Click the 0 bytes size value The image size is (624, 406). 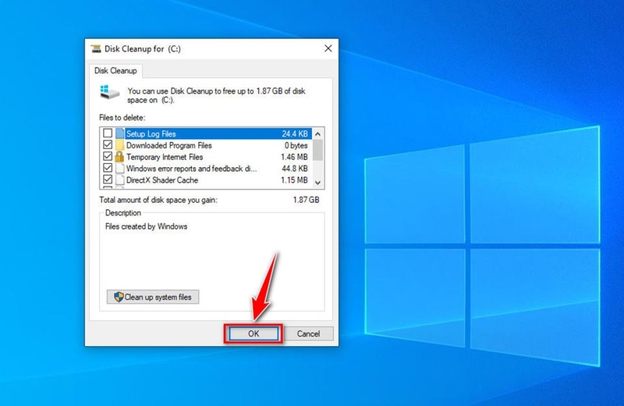pos(296,145)
